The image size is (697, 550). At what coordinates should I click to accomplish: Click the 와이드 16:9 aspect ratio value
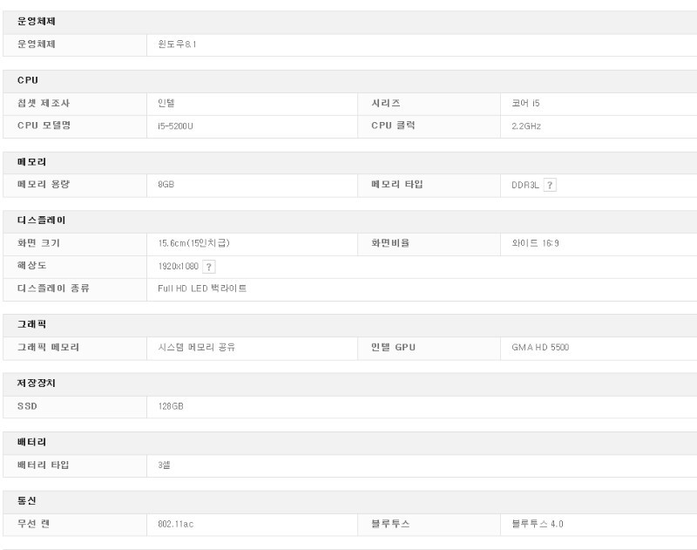535,243
